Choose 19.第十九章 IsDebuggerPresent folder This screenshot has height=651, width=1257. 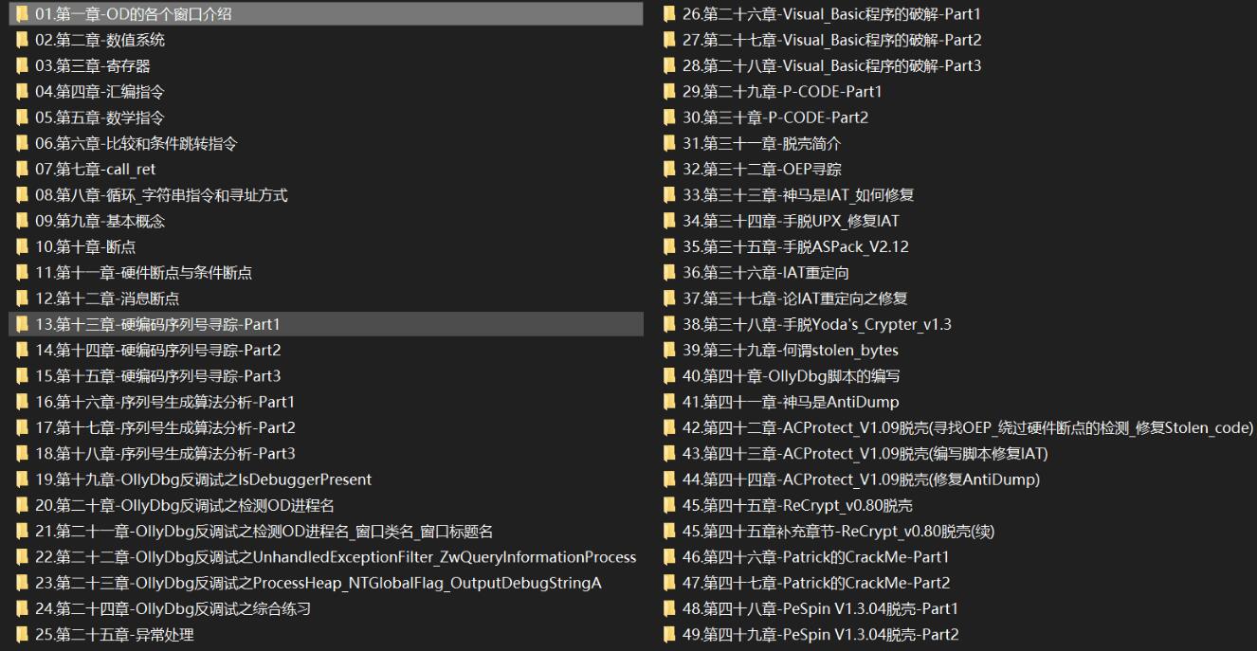[x=203, y=479]
